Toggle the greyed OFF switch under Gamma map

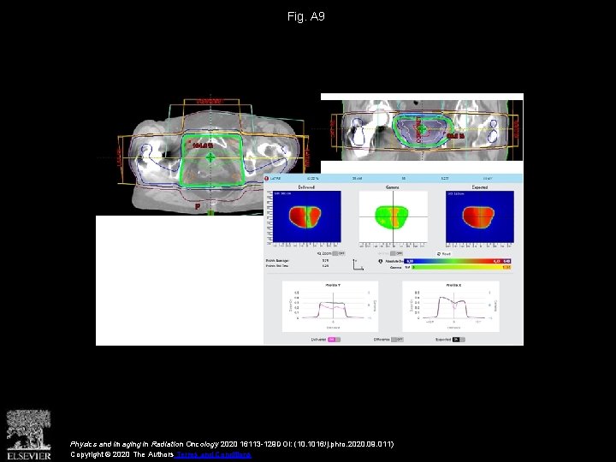coord(396,254)
